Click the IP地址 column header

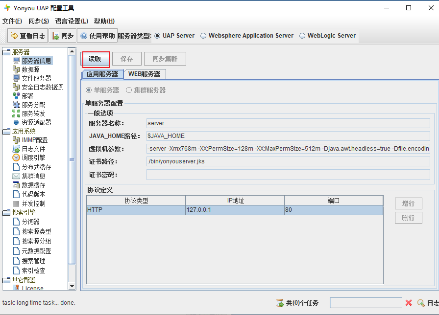click(235, 201)
